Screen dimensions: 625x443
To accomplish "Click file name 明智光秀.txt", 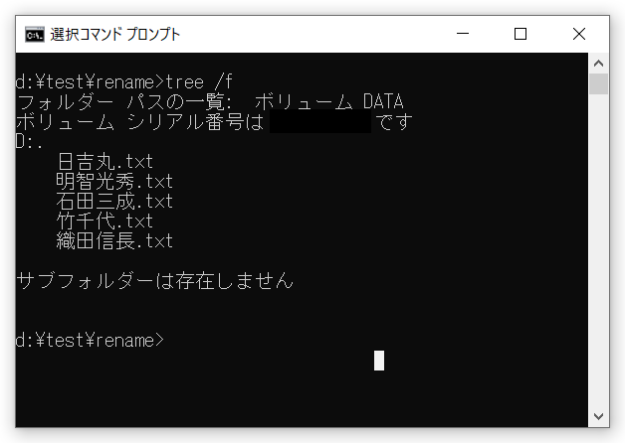I will (x=114, y=182).
